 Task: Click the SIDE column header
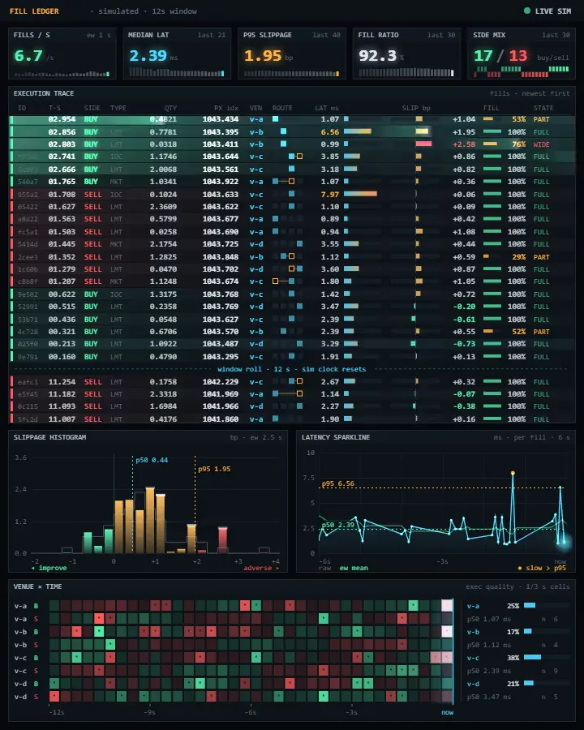click(x=92, y=108)
